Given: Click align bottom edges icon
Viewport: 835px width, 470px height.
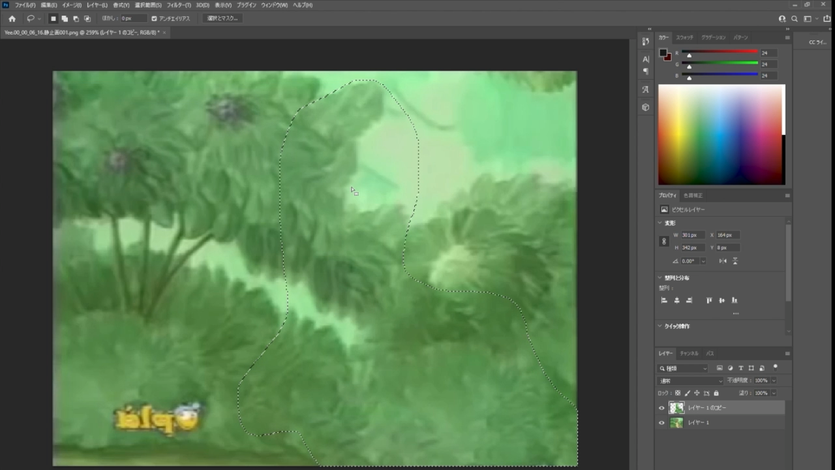Looking at the screenshot, I should [x=735, y=300].
